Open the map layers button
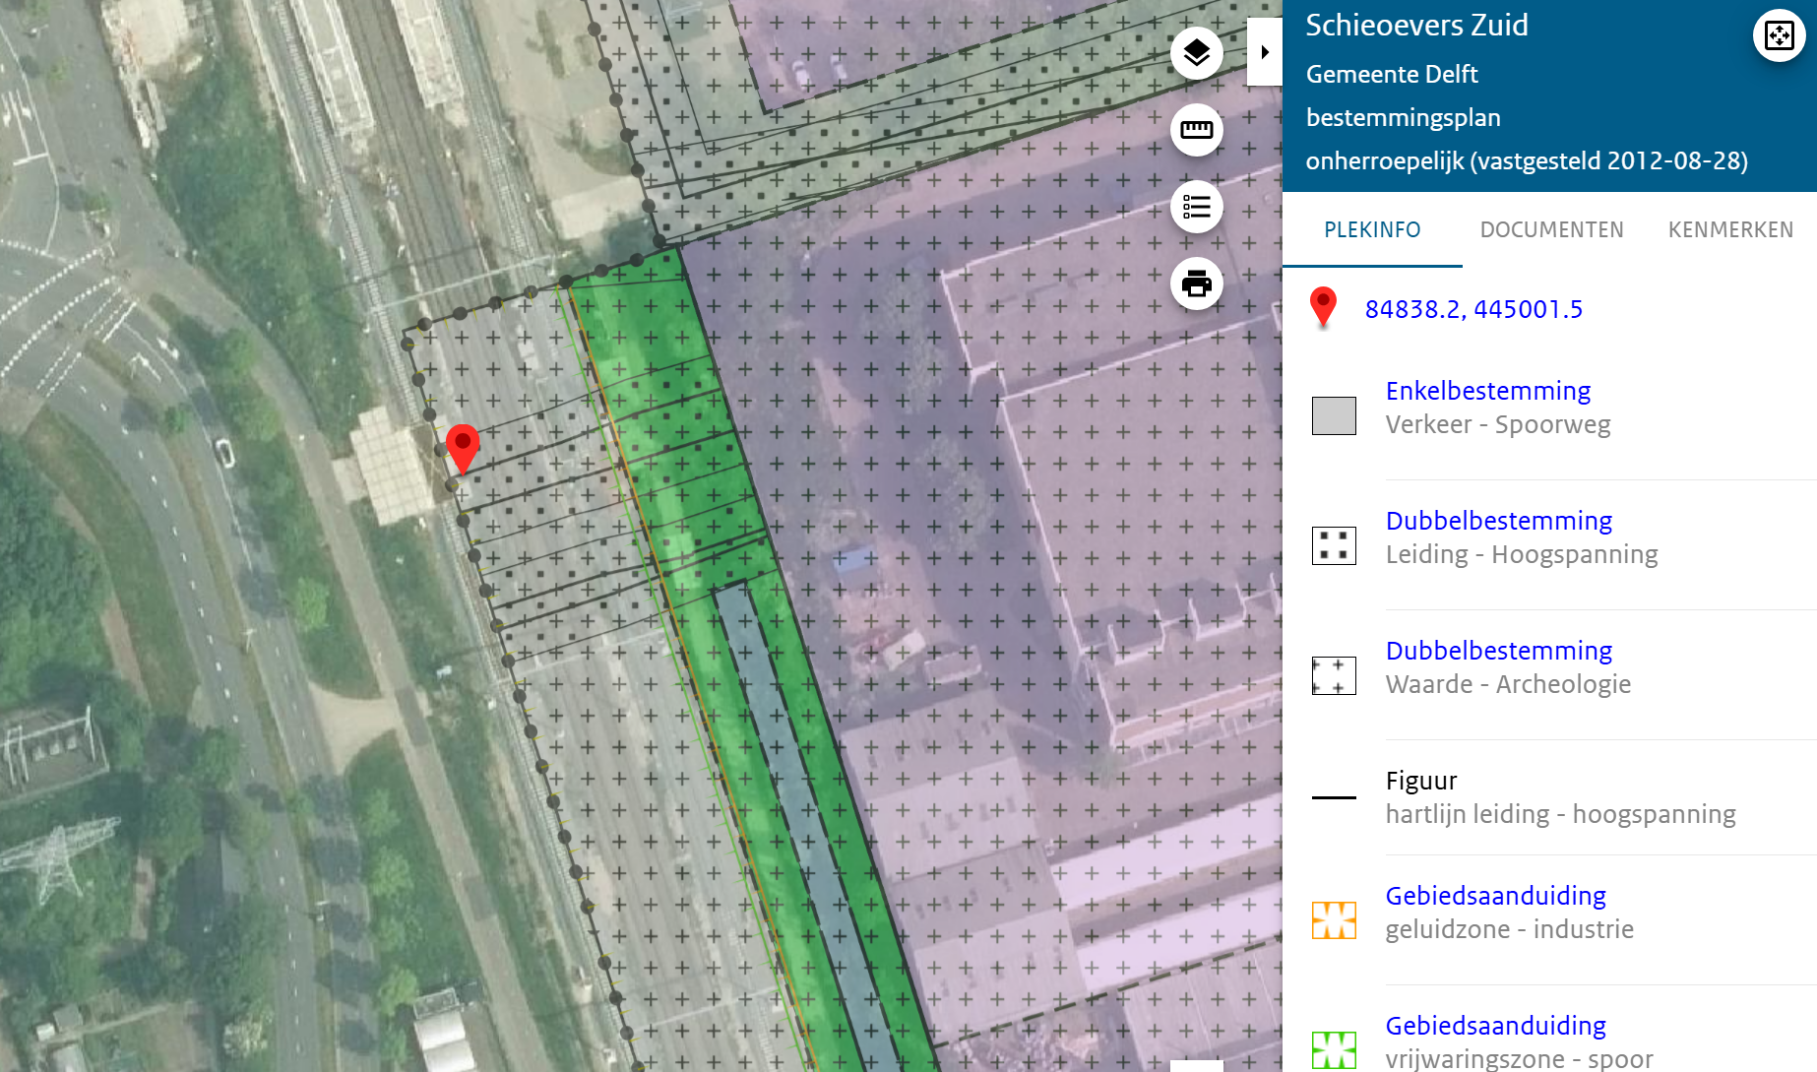Screen dimensions: 1817x1072 [x=1196, y=53]
